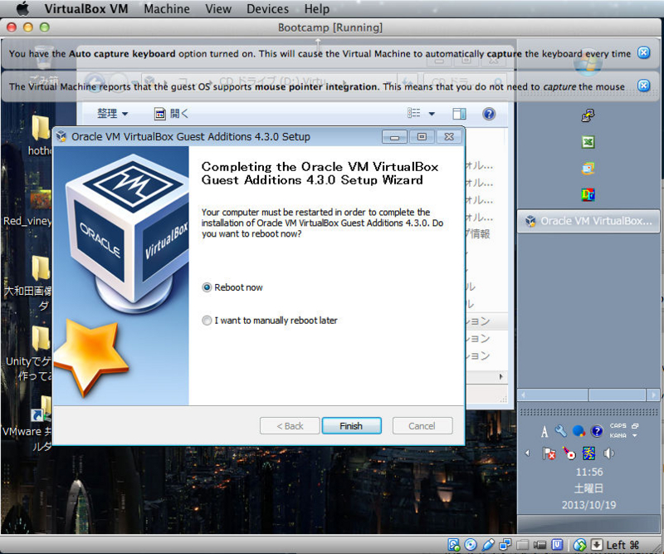Image resolution: width=664 pixels, height=554 pixels.
Task: Click the KANA indicator in language bar
Action: [618, 435]
